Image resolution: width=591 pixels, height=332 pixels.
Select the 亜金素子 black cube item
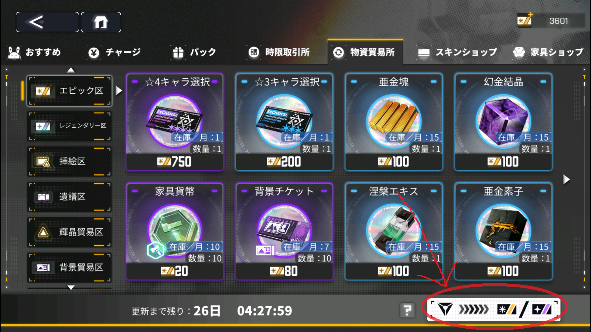point(503,231)
